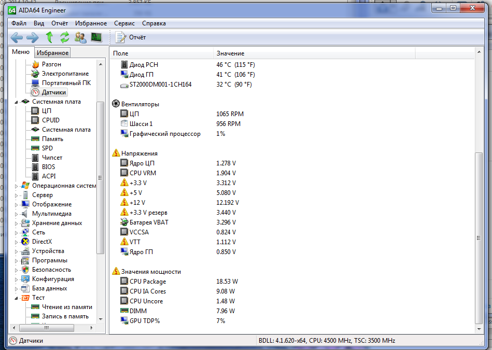492x350 pixels.
Task: Open the Избранное menu in menu bar
Action: 91,23
